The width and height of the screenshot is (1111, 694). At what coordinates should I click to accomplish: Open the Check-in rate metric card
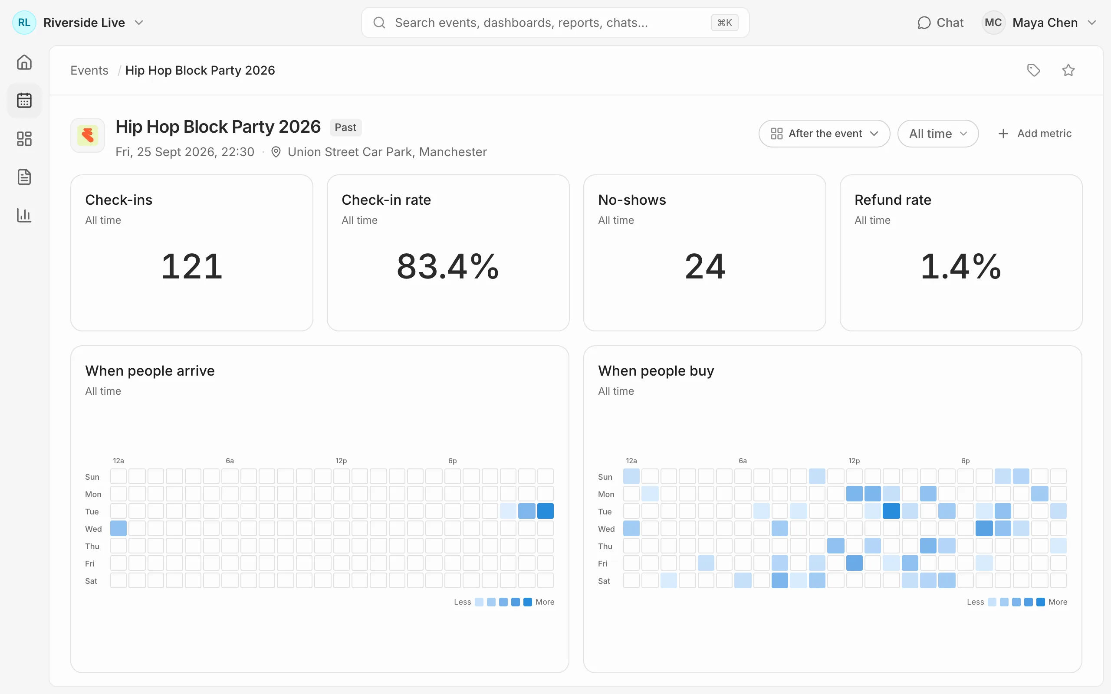[448, 253]
